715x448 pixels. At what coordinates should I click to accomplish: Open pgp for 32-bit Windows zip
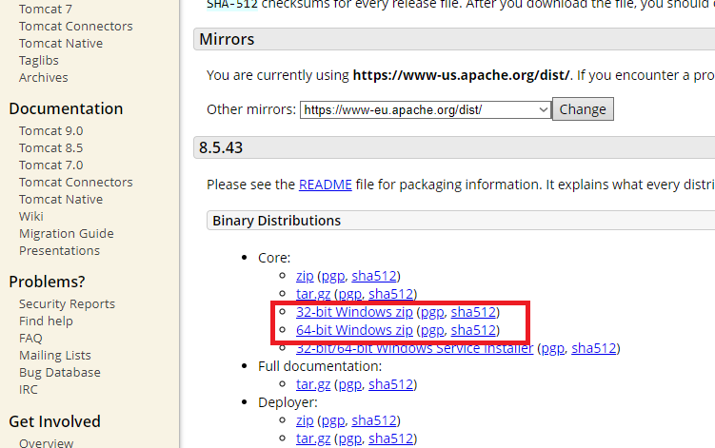click(432, 312)
